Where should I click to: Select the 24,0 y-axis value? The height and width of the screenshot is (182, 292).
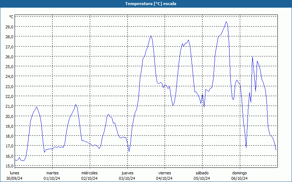pos(10,76)
